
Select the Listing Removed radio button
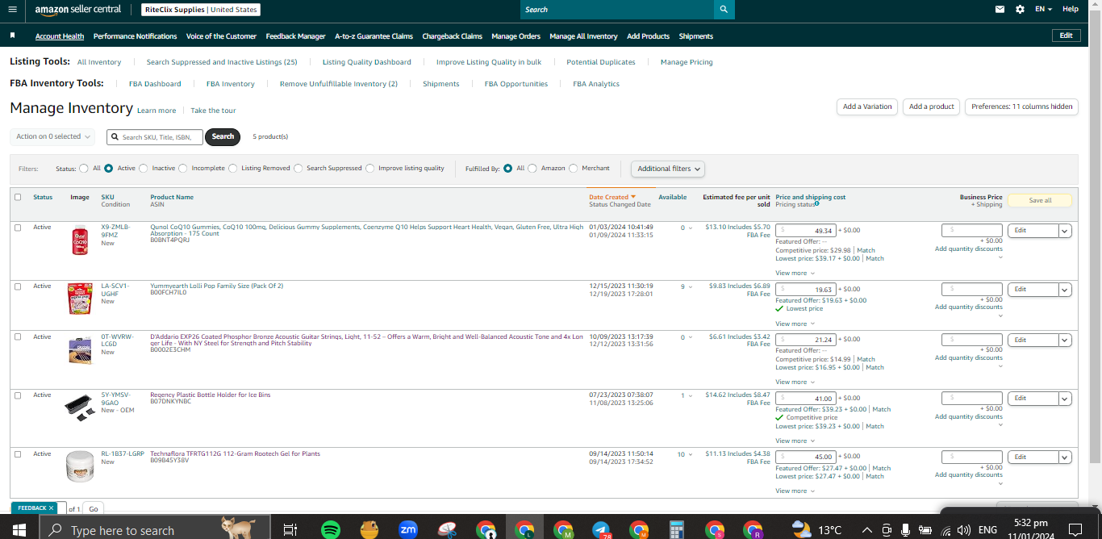pos(232,169)
